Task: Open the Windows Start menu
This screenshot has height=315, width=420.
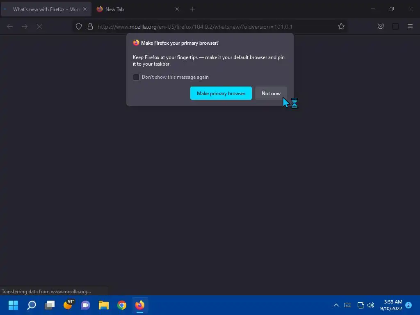Action: tap(13, 305)
